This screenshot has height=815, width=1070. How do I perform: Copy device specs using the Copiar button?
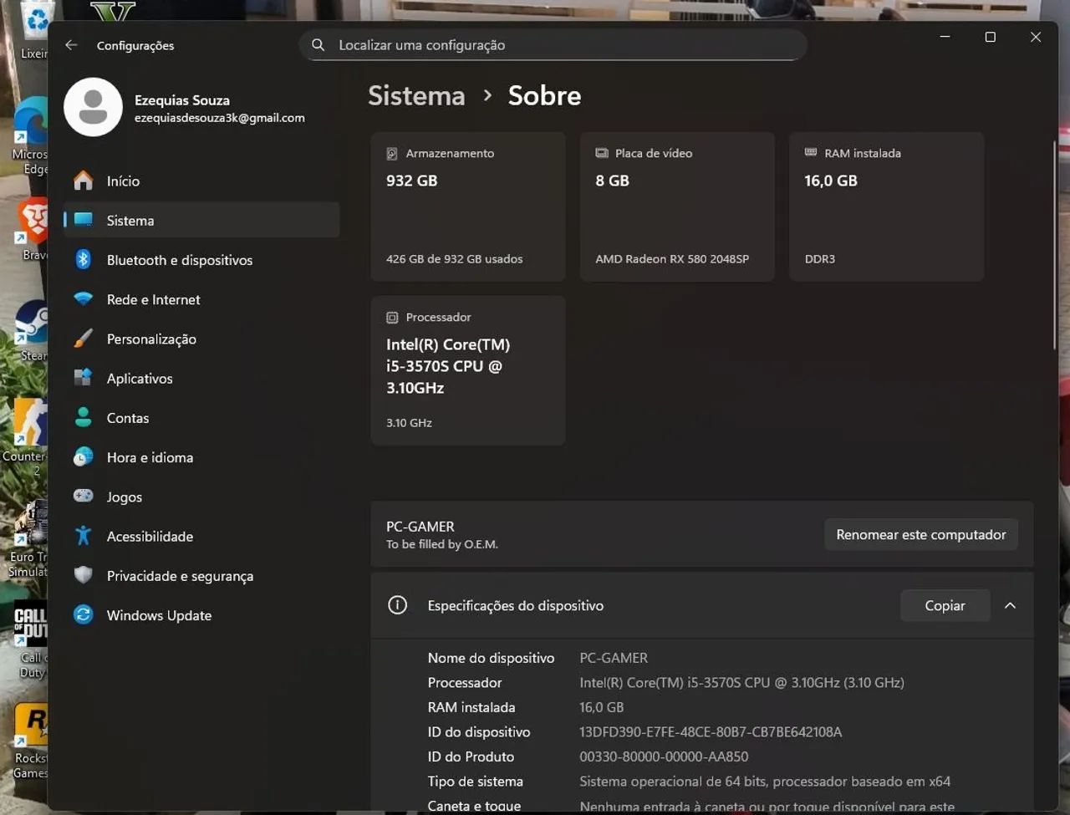click(x=945, y=605)
